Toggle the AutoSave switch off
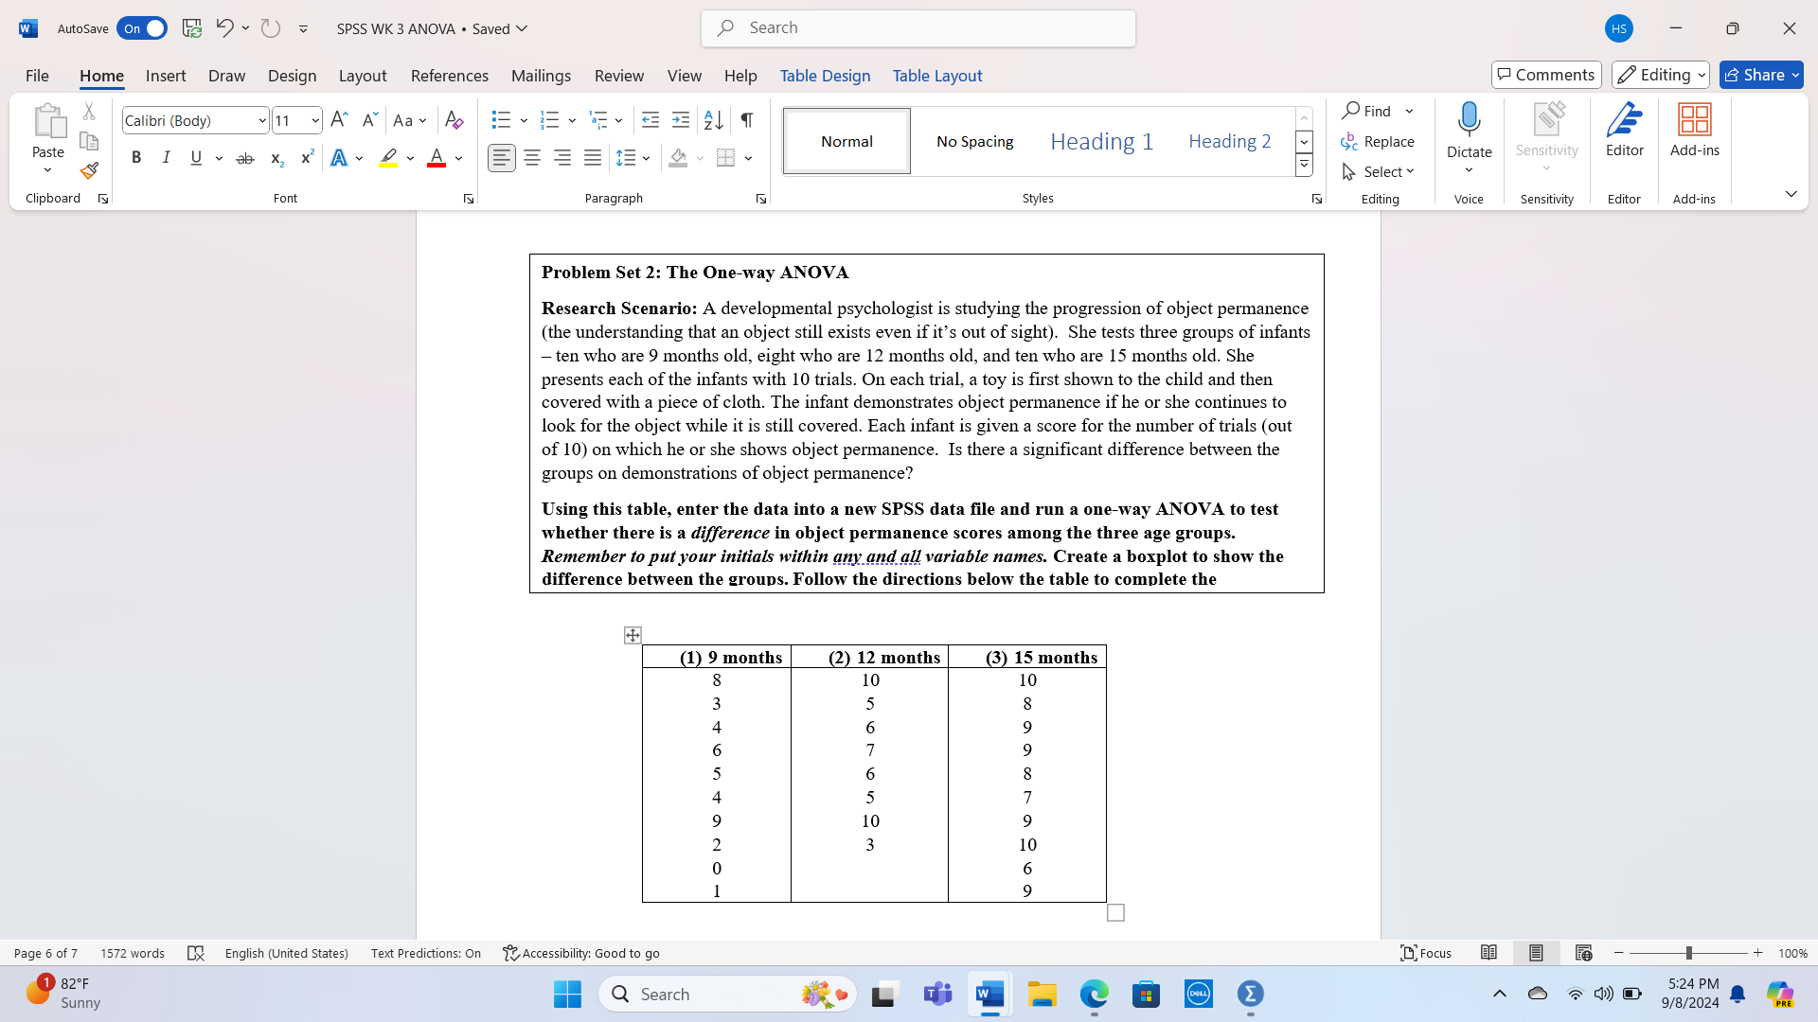Viewport: 1818px width, 1022px height. coord(142,28)
